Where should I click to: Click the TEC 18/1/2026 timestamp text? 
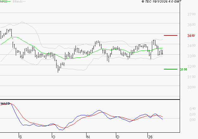click(161, 1)
